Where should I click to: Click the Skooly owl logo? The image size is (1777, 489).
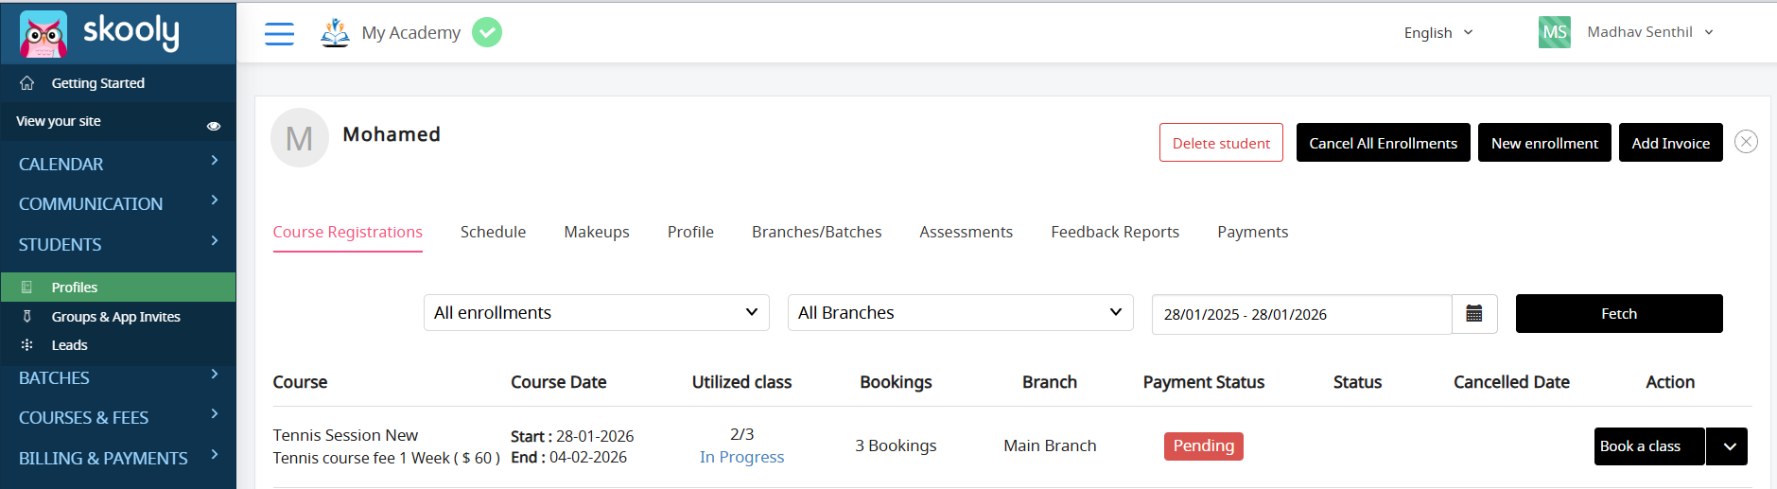point(44,34)
